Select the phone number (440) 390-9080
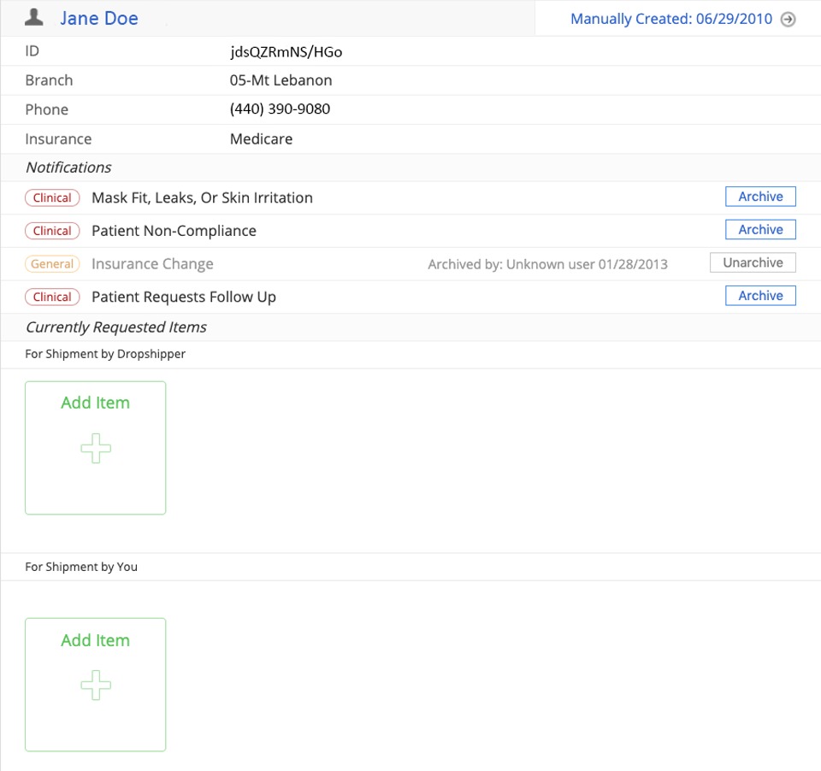821x771 pixels. point(280,109)
